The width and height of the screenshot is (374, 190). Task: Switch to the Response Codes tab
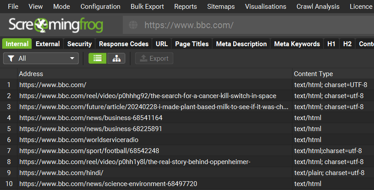[x=124, y=44]
